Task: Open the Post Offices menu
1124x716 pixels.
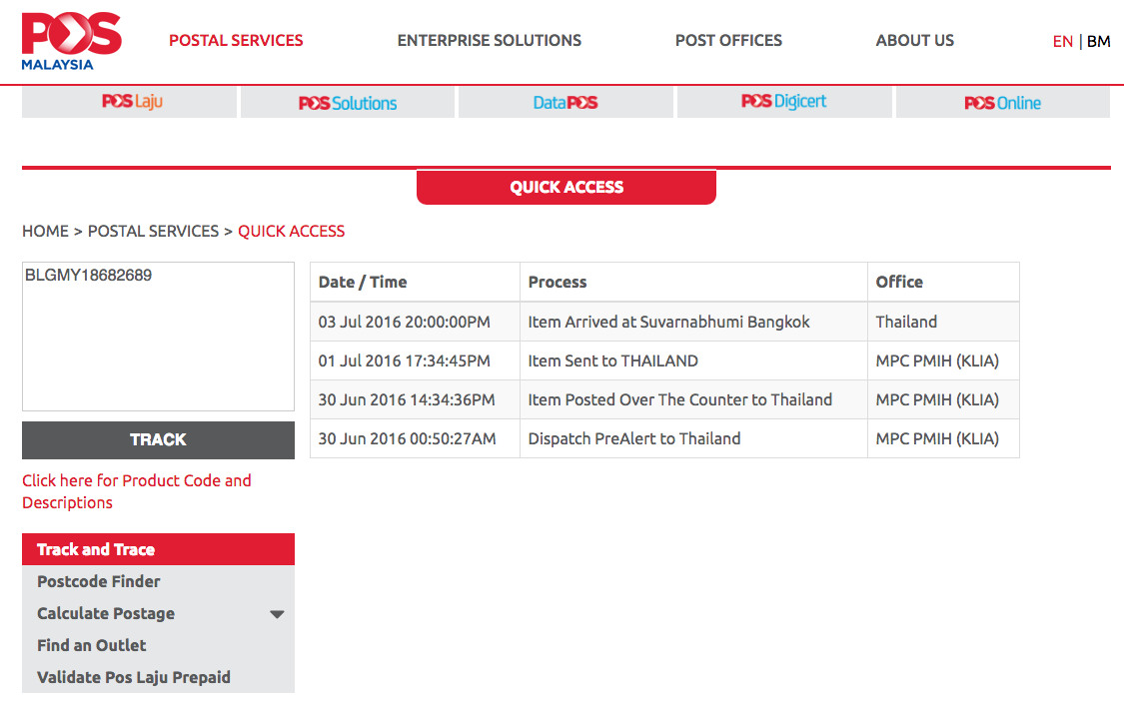Action: [728, 41]
